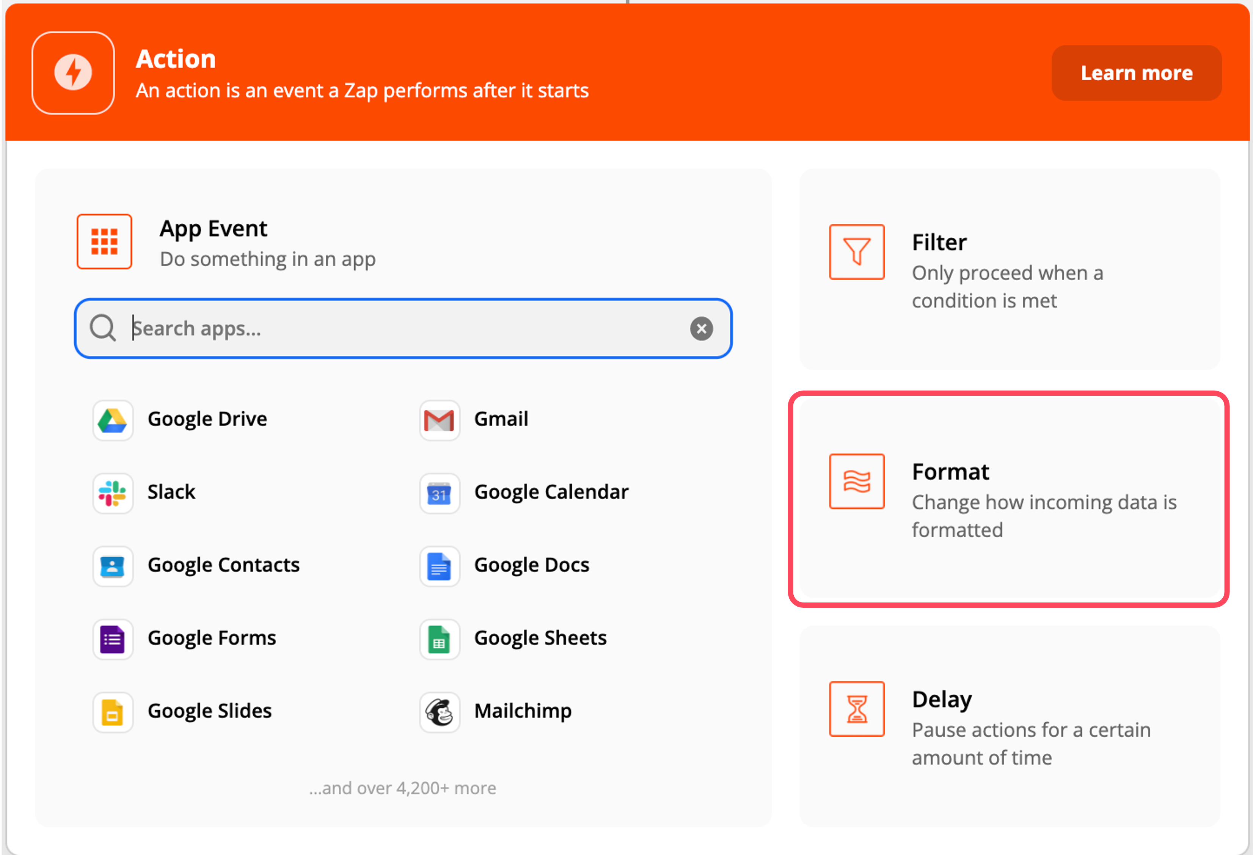The width and height of the screenshot is (1253, 855).
Task: Choose the Google Contacts app label
Action: pos(224,565)
